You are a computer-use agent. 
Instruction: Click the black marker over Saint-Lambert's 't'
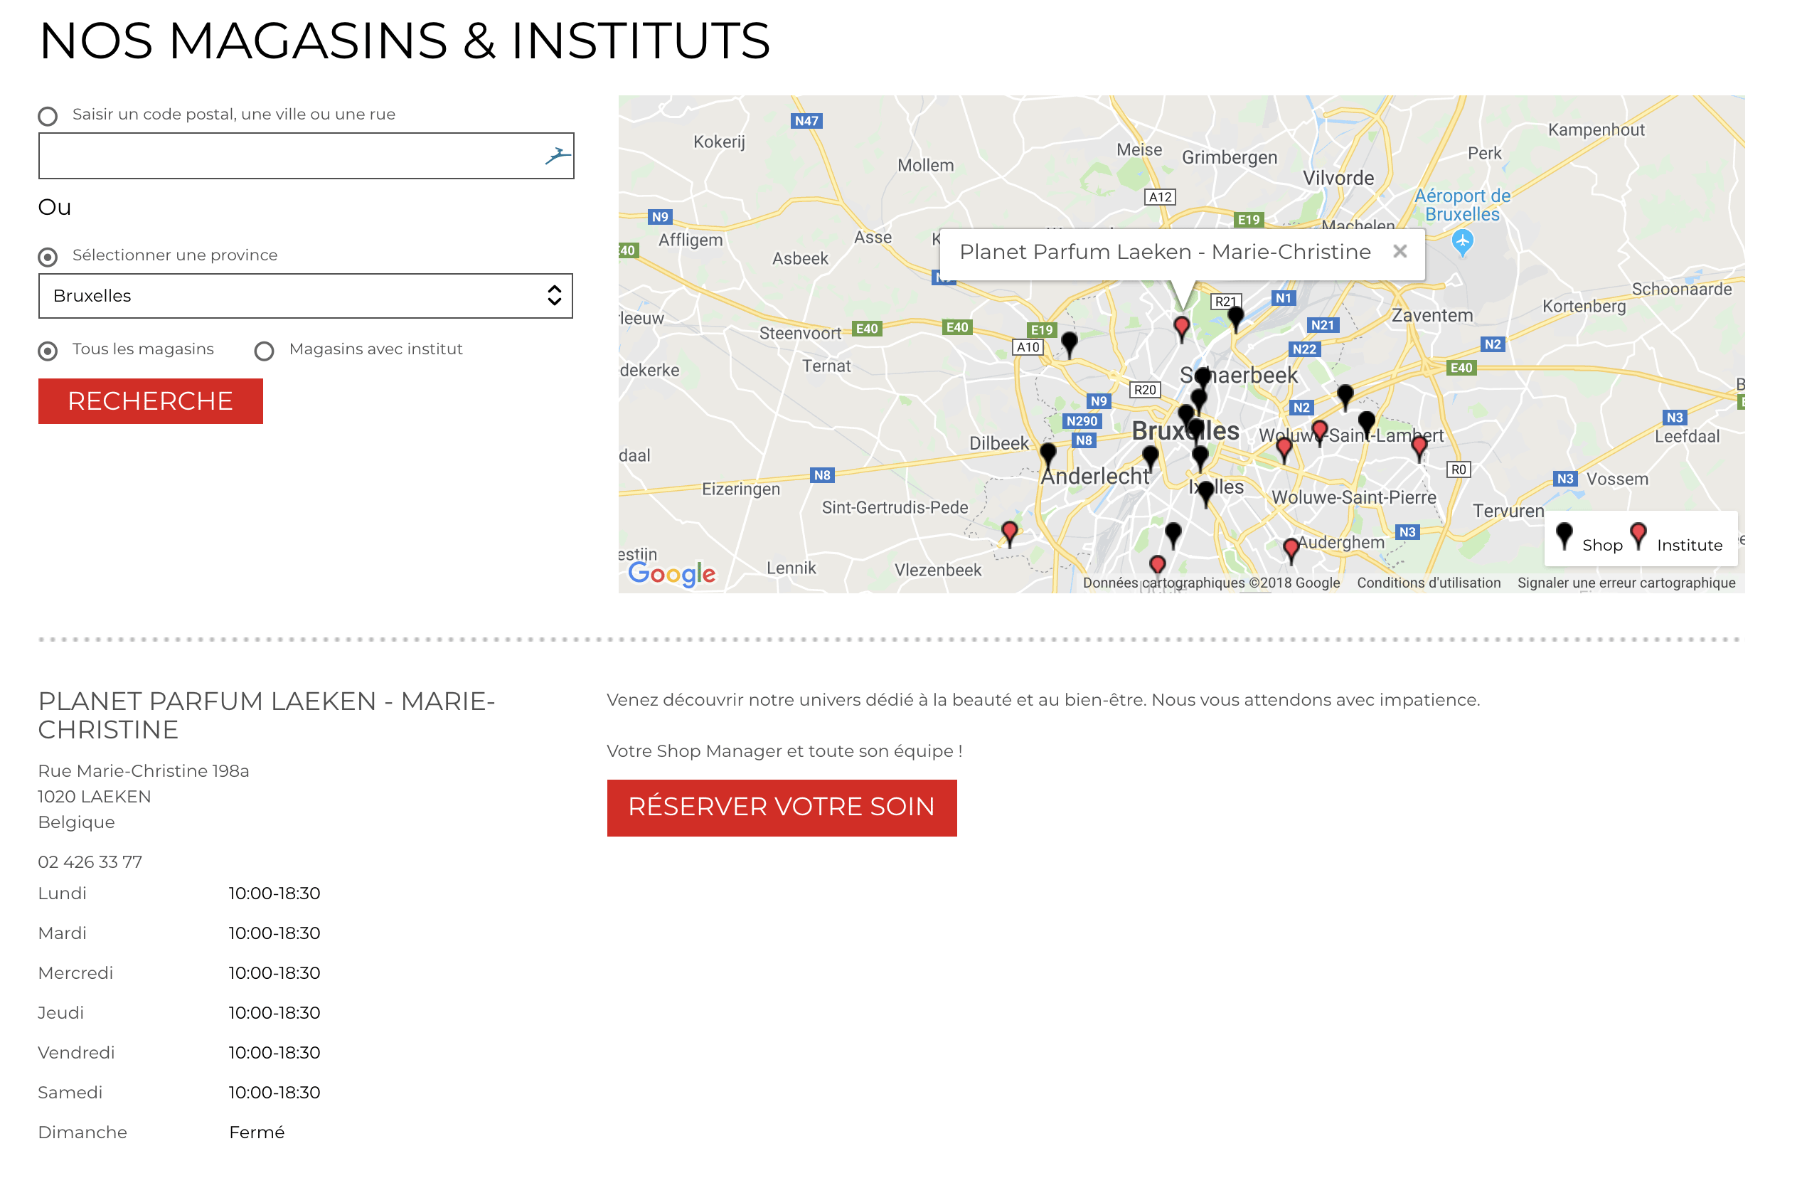coord(1367,424)
